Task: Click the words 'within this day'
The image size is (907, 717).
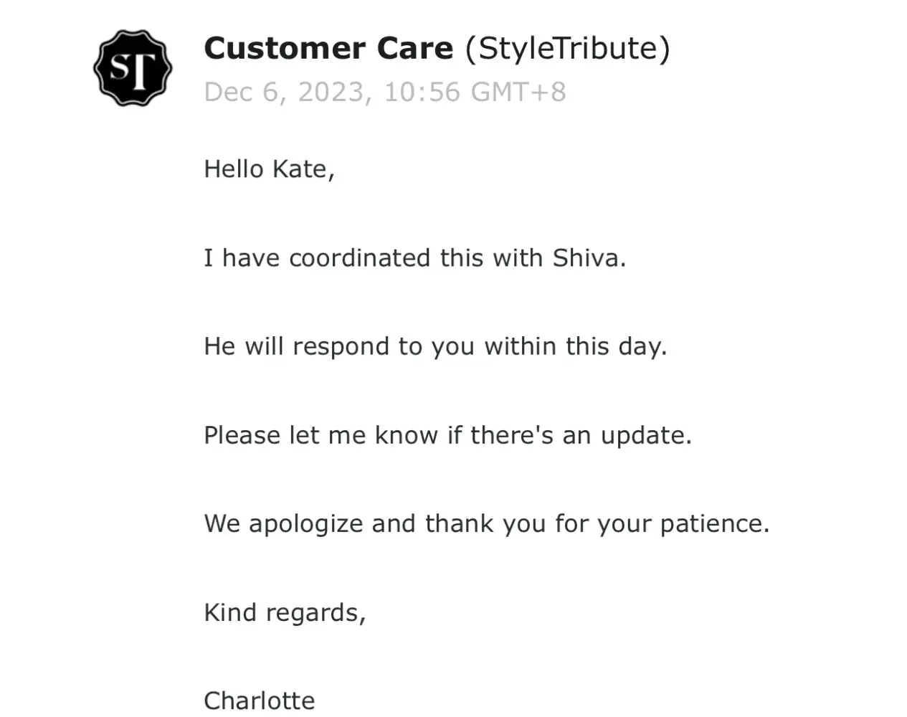Action: pyautogui.click(x=574, y=347)
